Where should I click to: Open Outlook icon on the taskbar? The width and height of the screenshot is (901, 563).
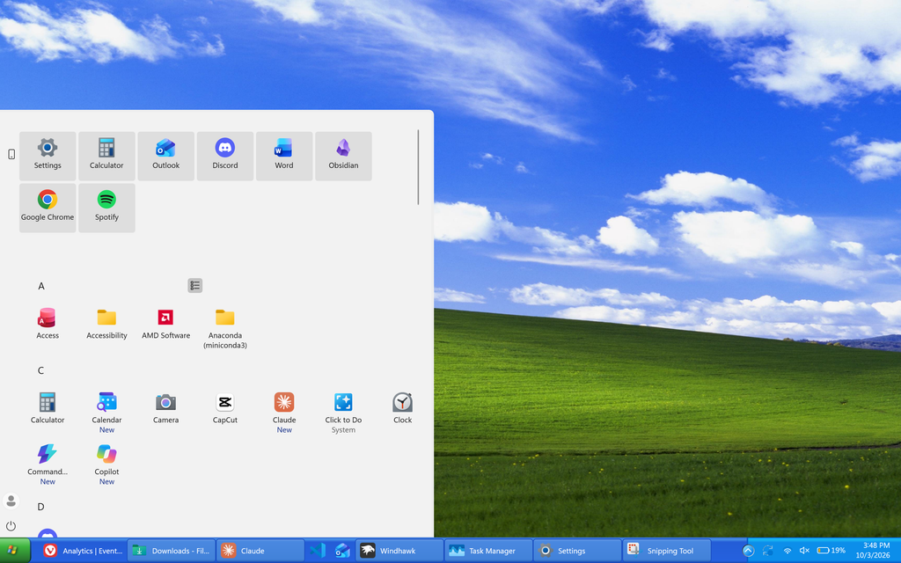[342, 551]
